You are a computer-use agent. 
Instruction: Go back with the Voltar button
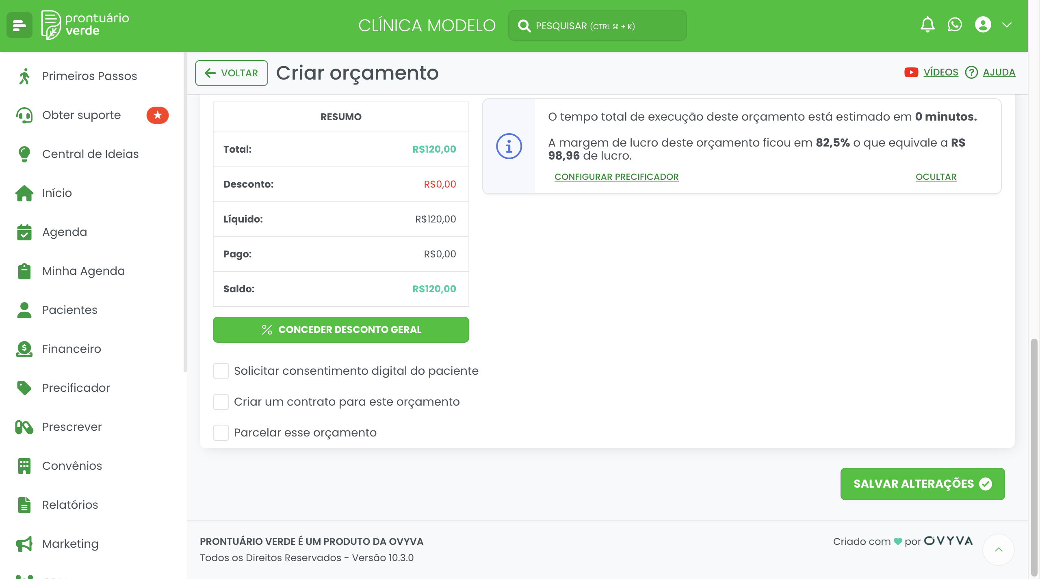[232, 73]
